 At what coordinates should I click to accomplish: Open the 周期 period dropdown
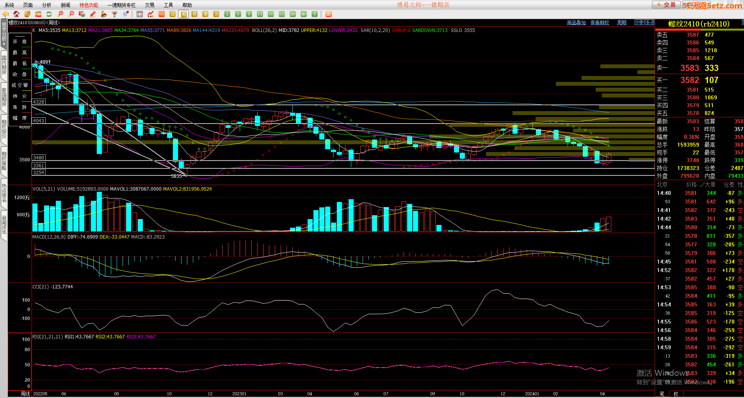coord(621,23)
